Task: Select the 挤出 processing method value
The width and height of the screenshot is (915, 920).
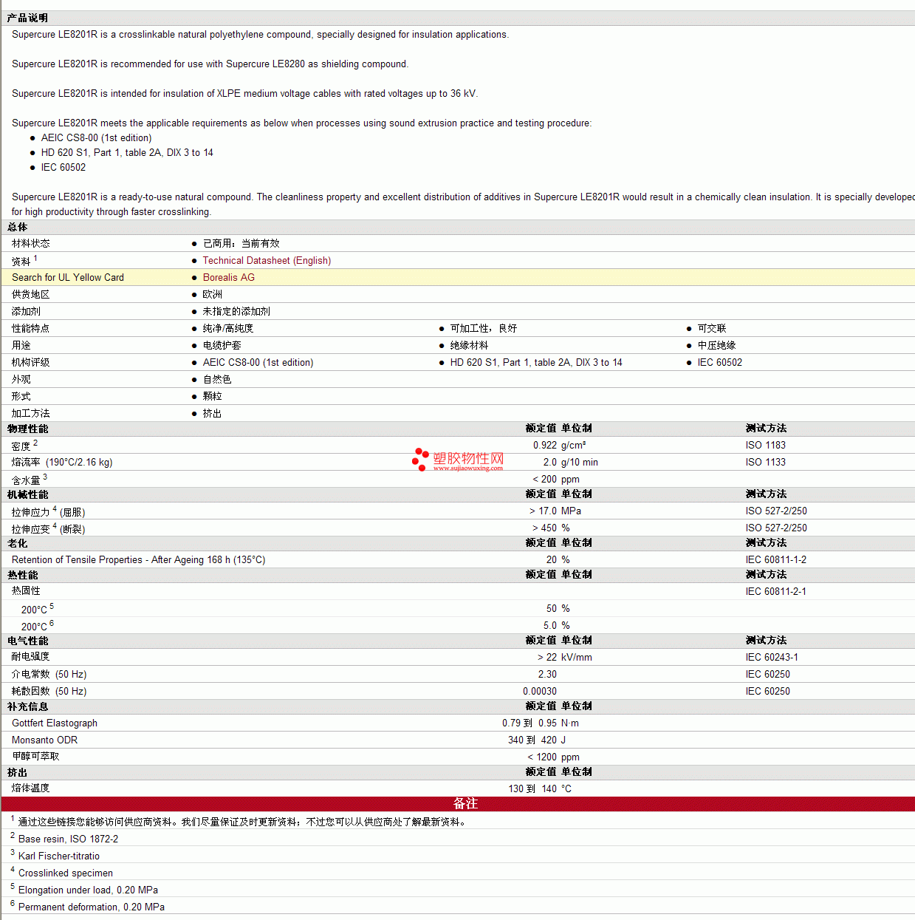Action: 213,413
